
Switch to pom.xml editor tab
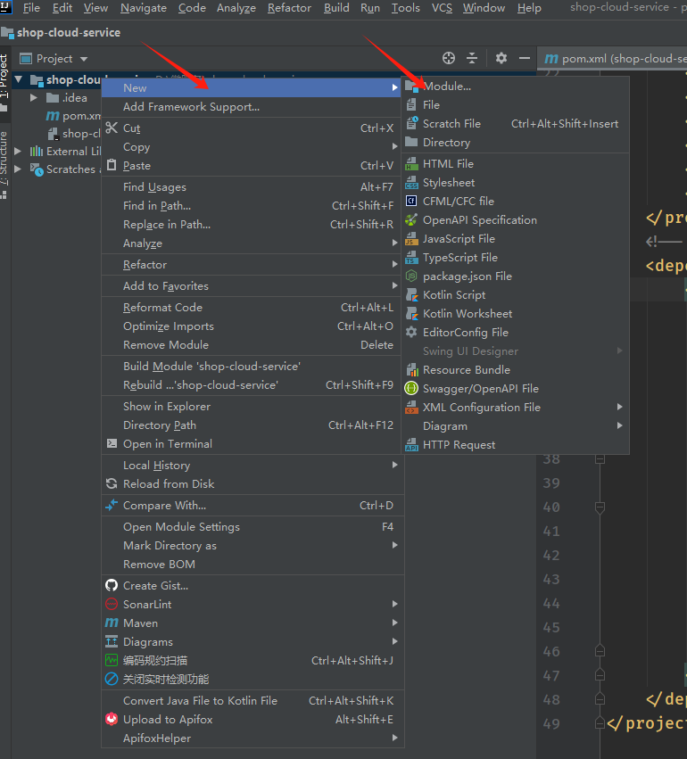pos(614,59)
